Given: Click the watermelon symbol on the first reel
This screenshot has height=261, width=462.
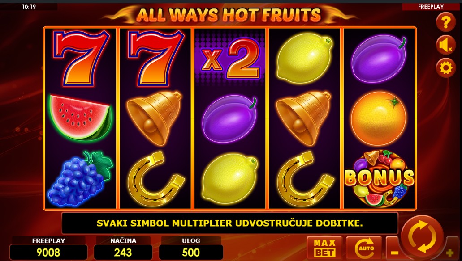Looking at the screenshot, I should point(80,118).
